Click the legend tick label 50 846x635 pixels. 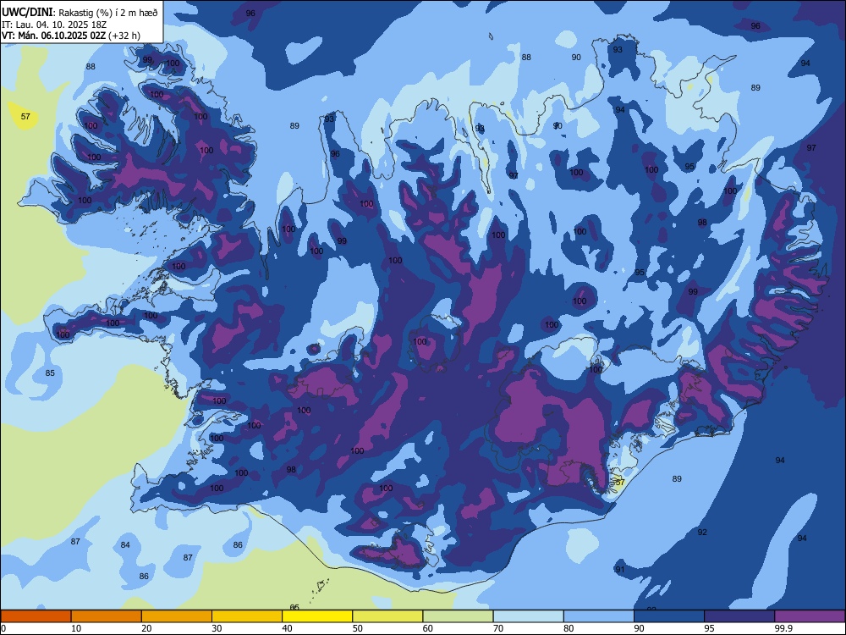(357, 628)
